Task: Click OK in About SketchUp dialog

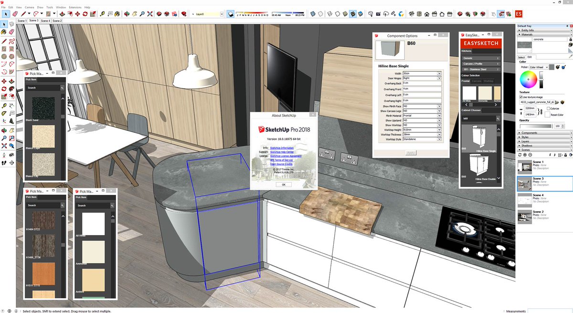Action: 283,184
